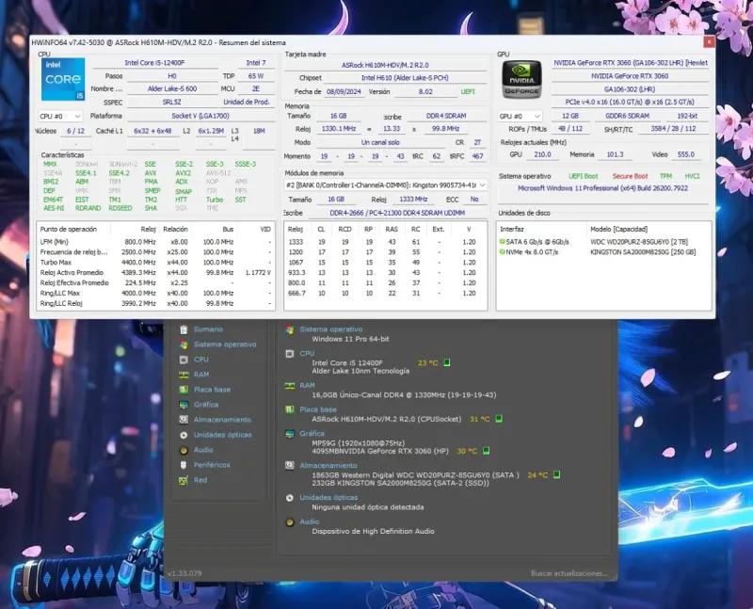Click Intel Core i5-12400F name field
The height and width of the screenshot is (609, 753).
(154, 63)
